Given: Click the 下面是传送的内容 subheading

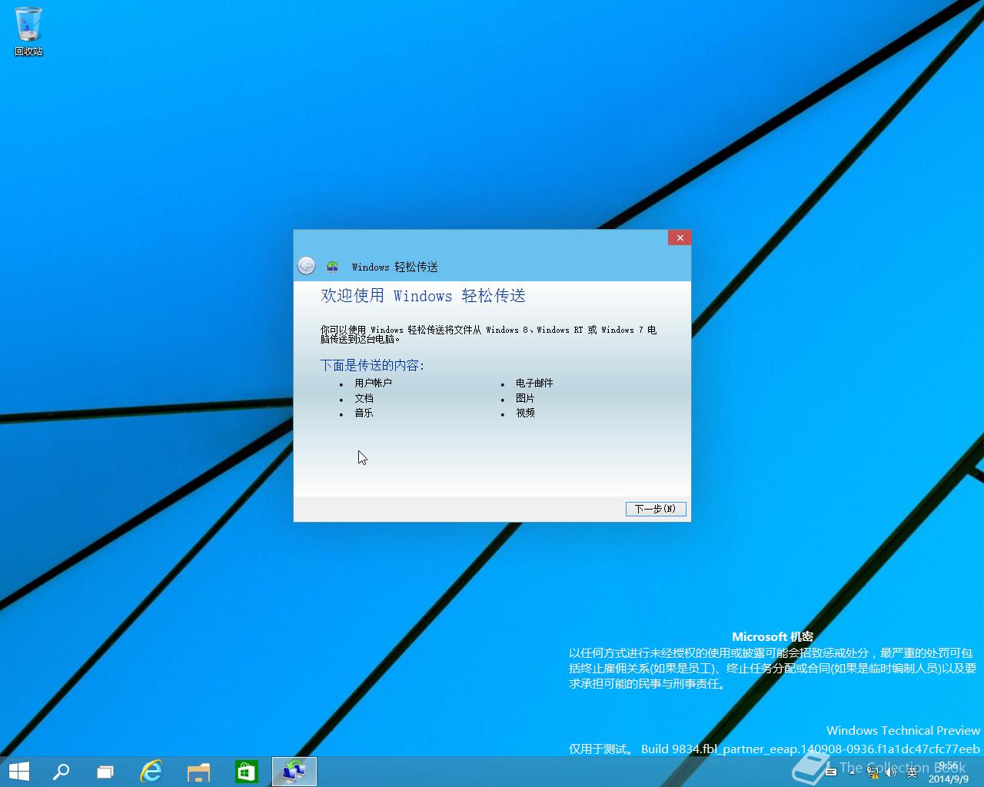Looking at the screenshot, I should click(x=372, y=365).
